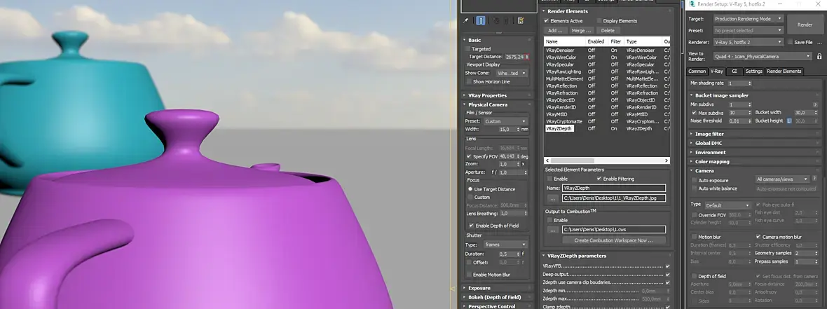Expand the VRay Properties rollout
This screenshot has height=309, width=827.
point(496,95)
